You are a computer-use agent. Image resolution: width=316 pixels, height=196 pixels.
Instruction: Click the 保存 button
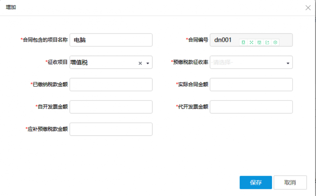(256, 182)
